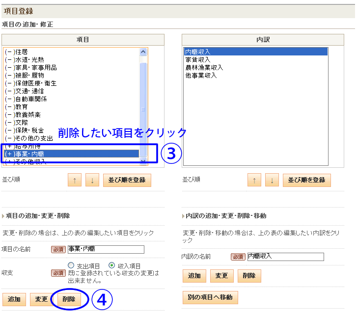Click the down arrow under the 項目 list

coord(92,180)
